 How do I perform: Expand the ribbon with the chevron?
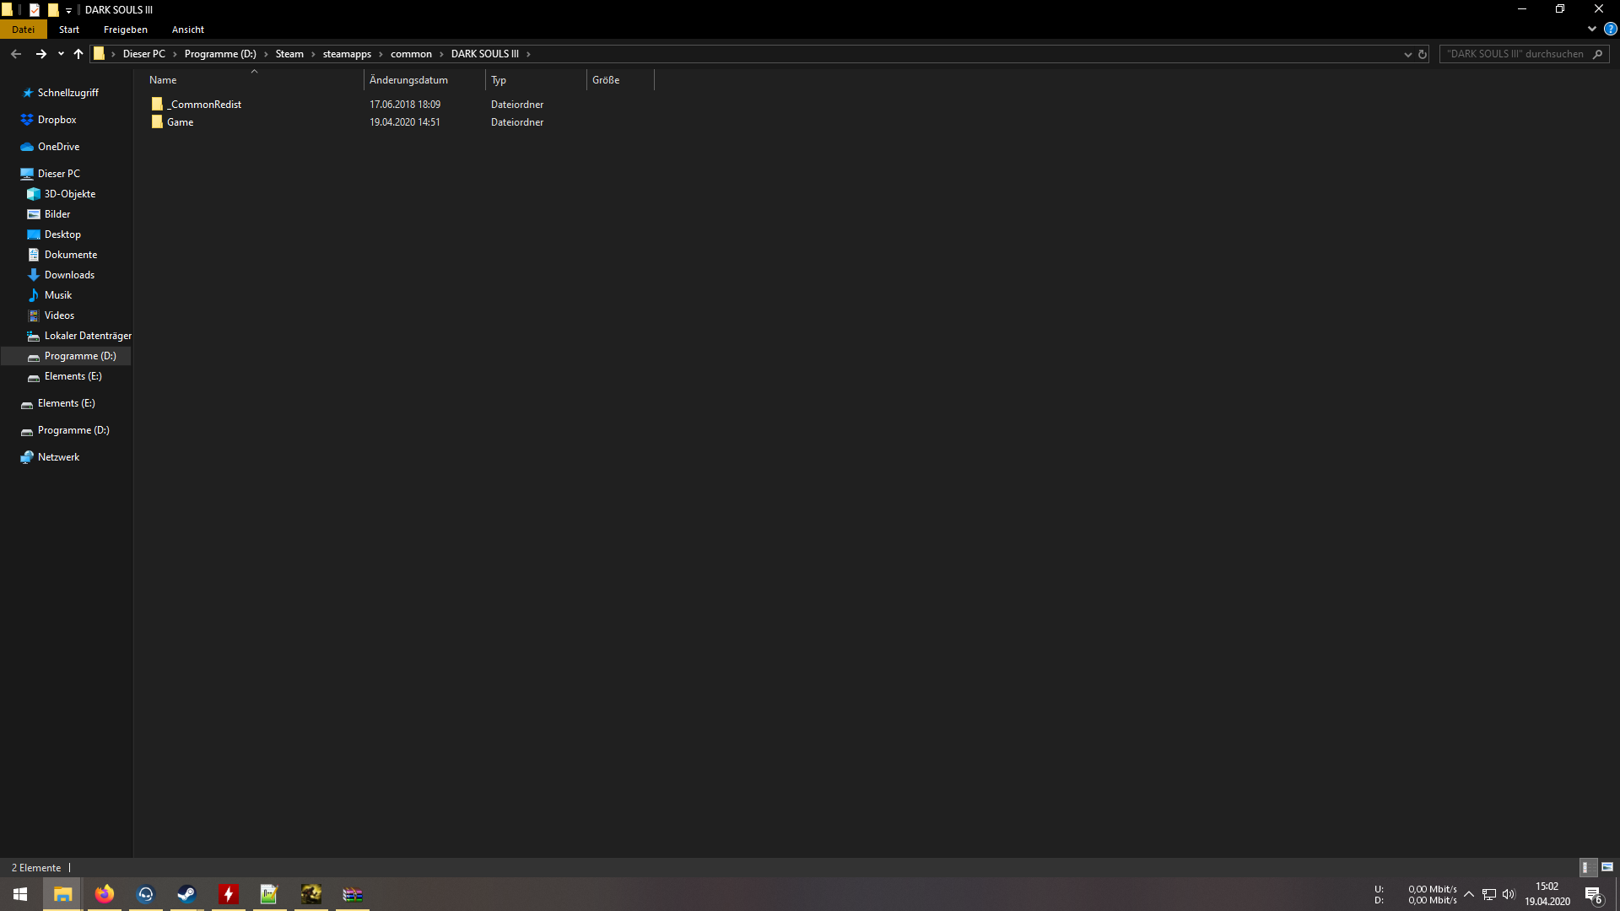[x=1592, y=29]
